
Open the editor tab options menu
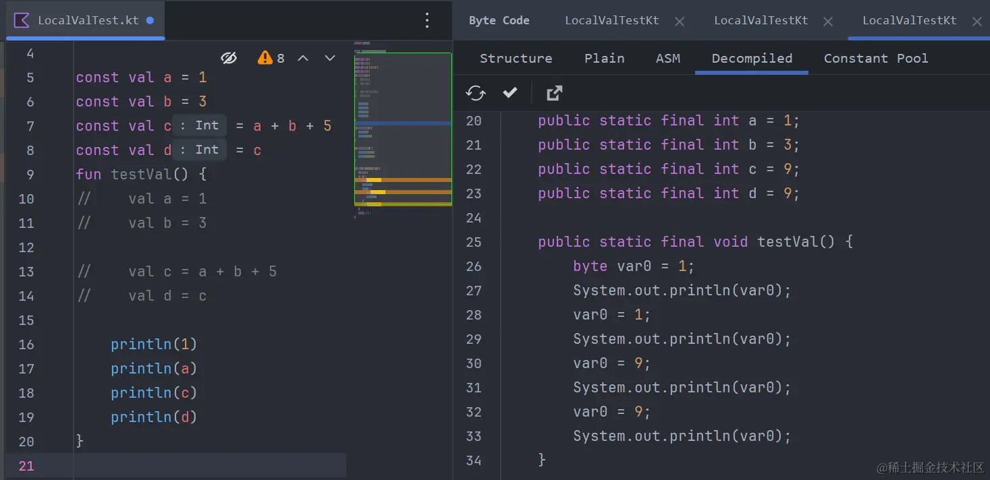point(427,20)
